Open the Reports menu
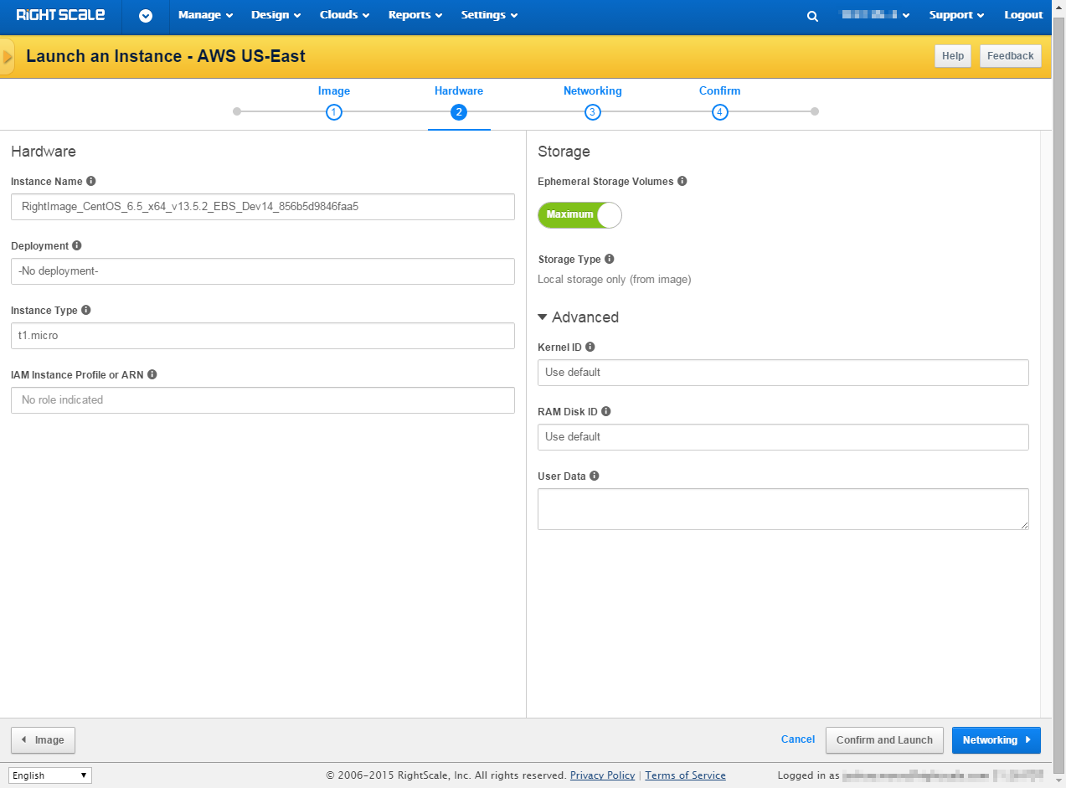The width and height of the screenshot is (1066, 788). coord(415,15)
